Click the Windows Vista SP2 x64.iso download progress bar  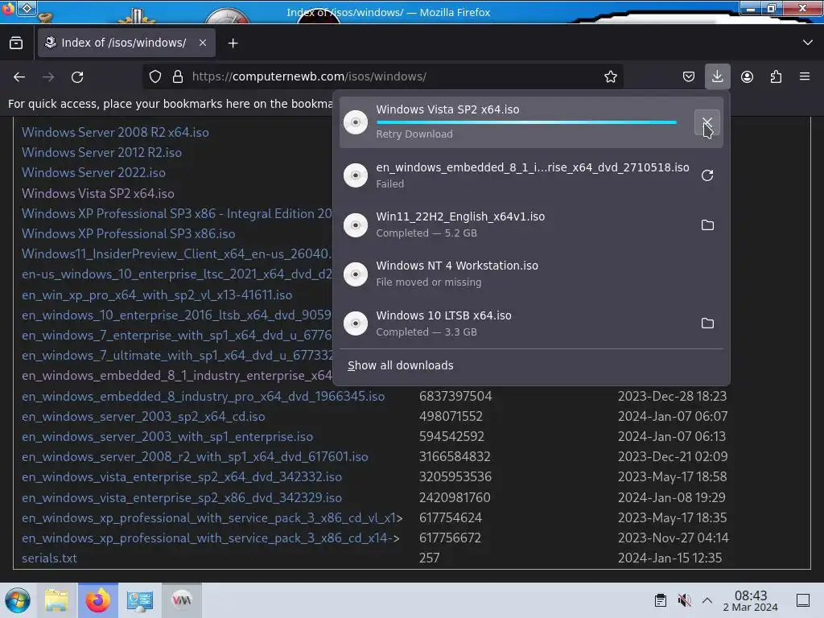pyautogui.click(x=526, y=122)
